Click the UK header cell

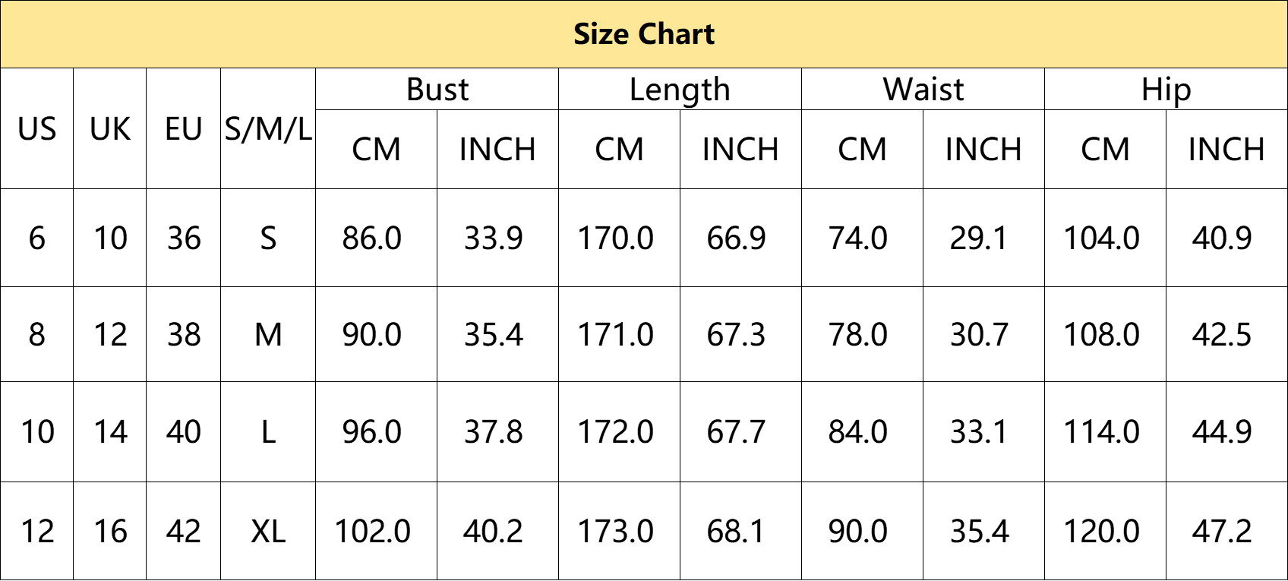[110, 129]
